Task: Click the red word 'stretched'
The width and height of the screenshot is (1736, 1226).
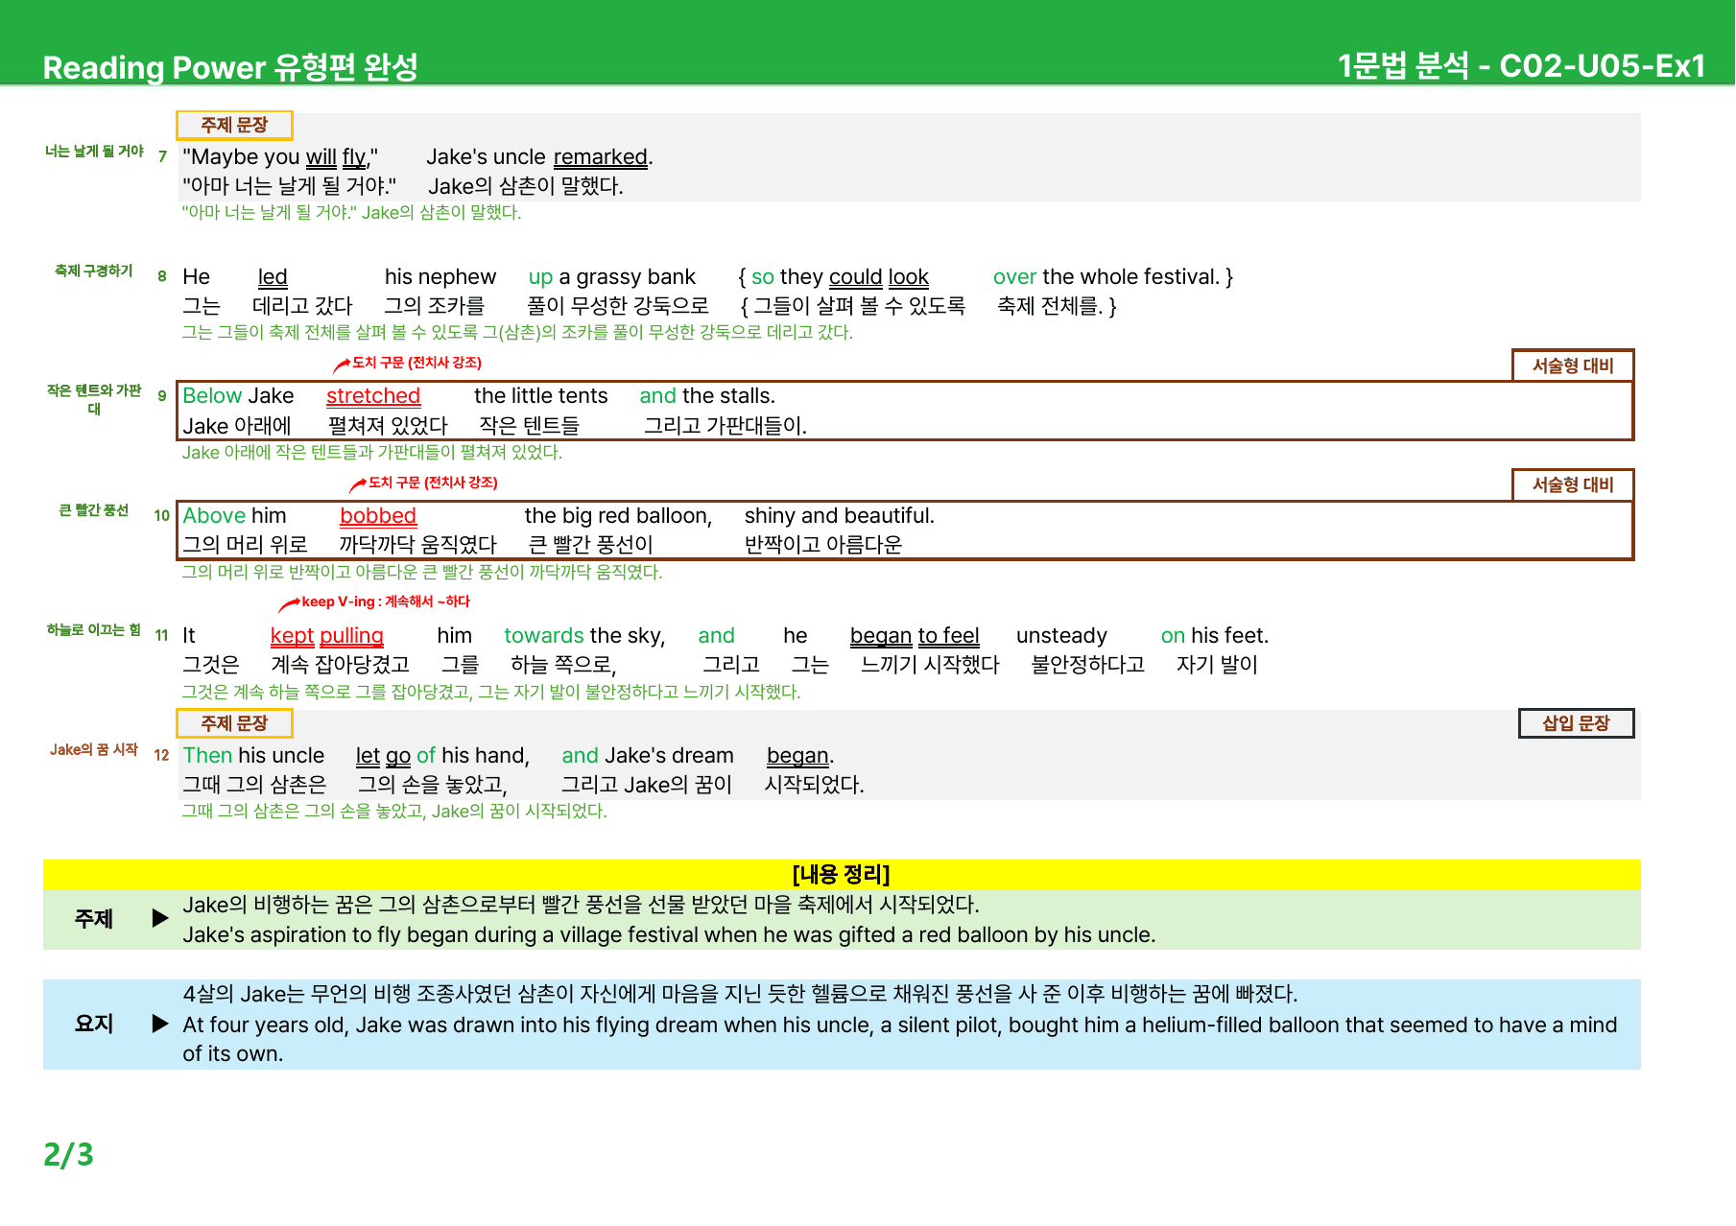Action: [x=373, y=396]
